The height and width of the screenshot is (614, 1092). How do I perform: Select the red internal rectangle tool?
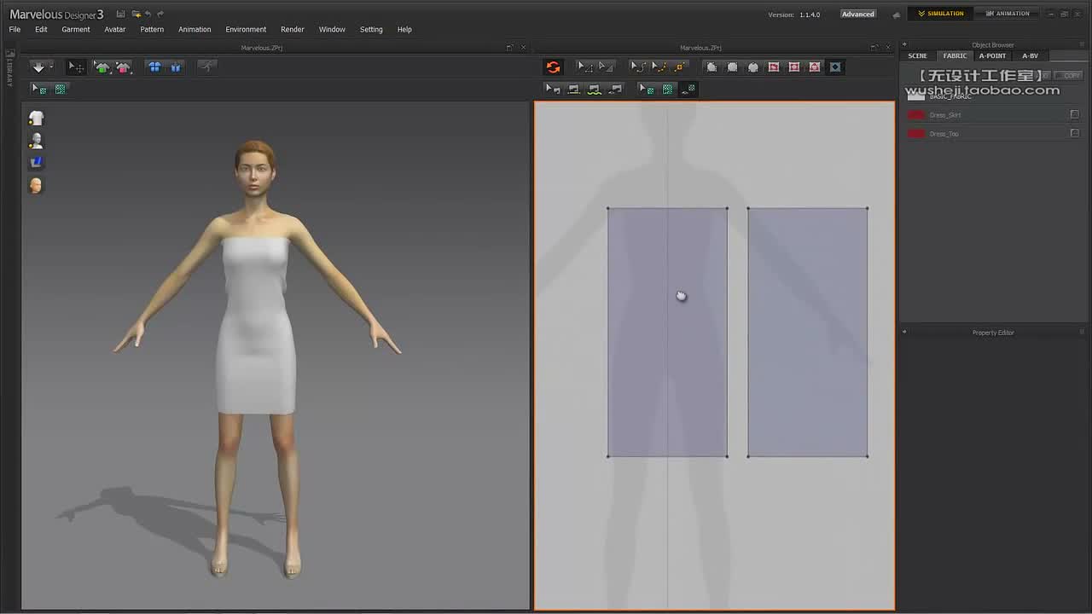click(x=794, y=67)
